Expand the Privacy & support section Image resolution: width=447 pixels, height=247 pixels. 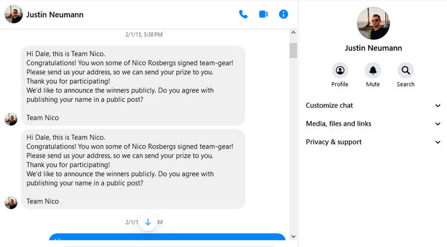(x=373, y=142)
